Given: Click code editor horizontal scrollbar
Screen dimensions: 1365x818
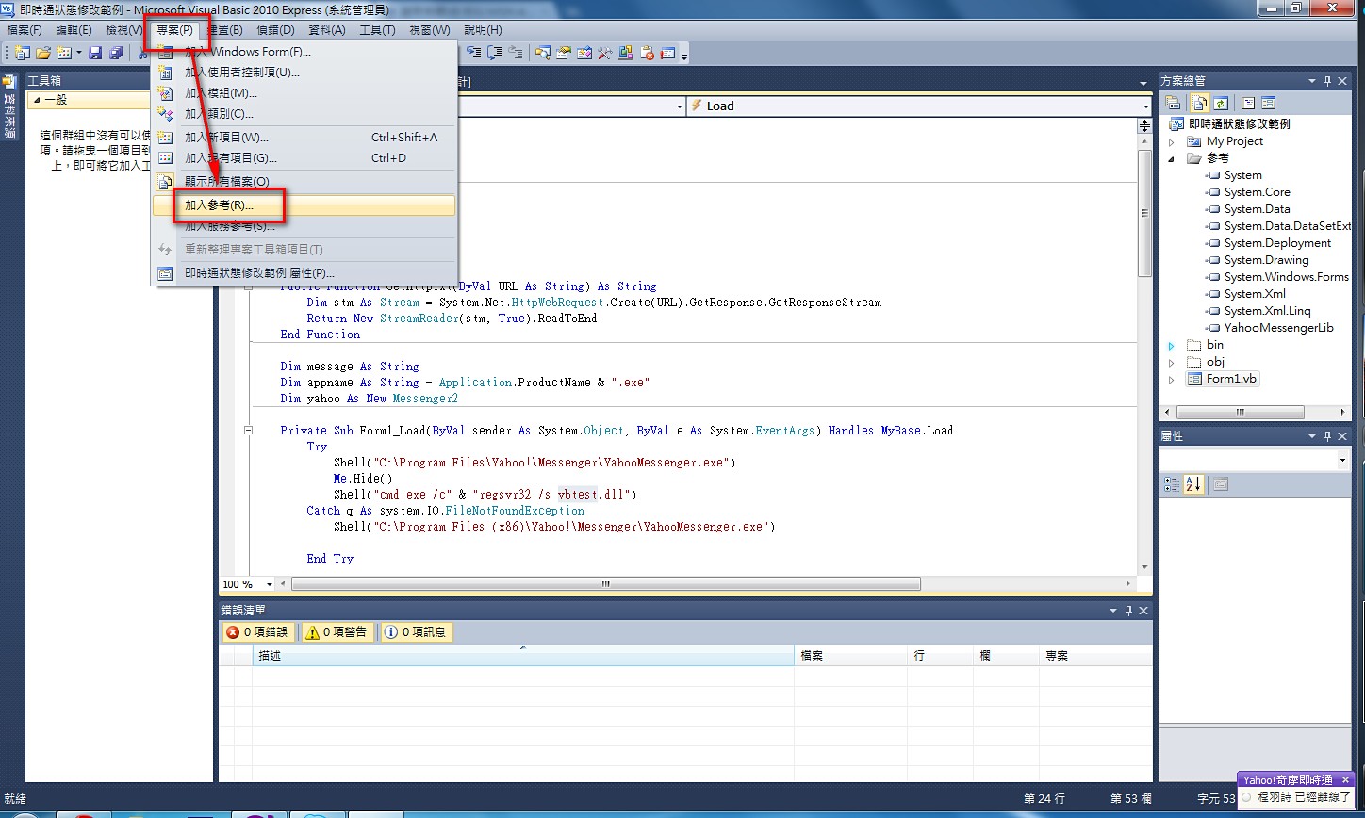Looking at the screenshot, I should pyautogui.click(x=606, y=584).
